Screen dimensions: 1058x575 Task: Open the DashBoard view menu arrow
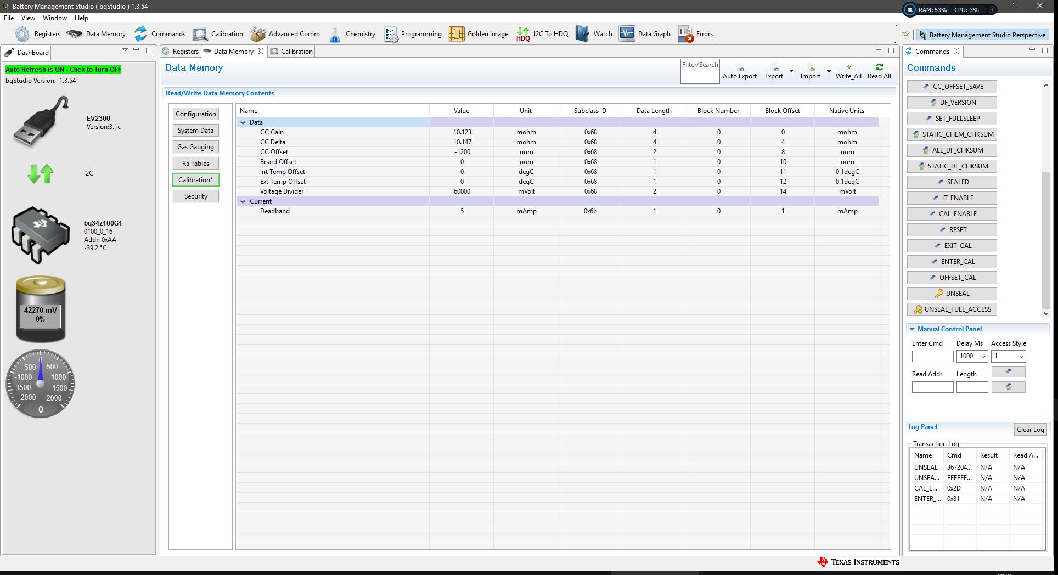coord(125,50)
